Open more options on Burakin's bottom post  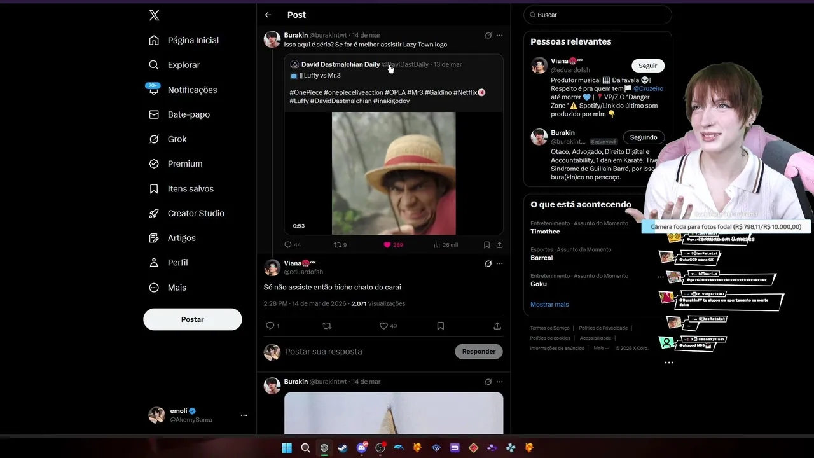tap(499, 382)
